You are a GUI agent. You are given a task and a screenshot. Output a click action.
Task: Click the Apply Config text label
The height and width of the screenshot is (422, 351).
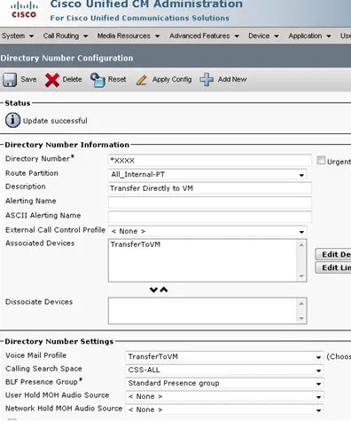[172, 80]
